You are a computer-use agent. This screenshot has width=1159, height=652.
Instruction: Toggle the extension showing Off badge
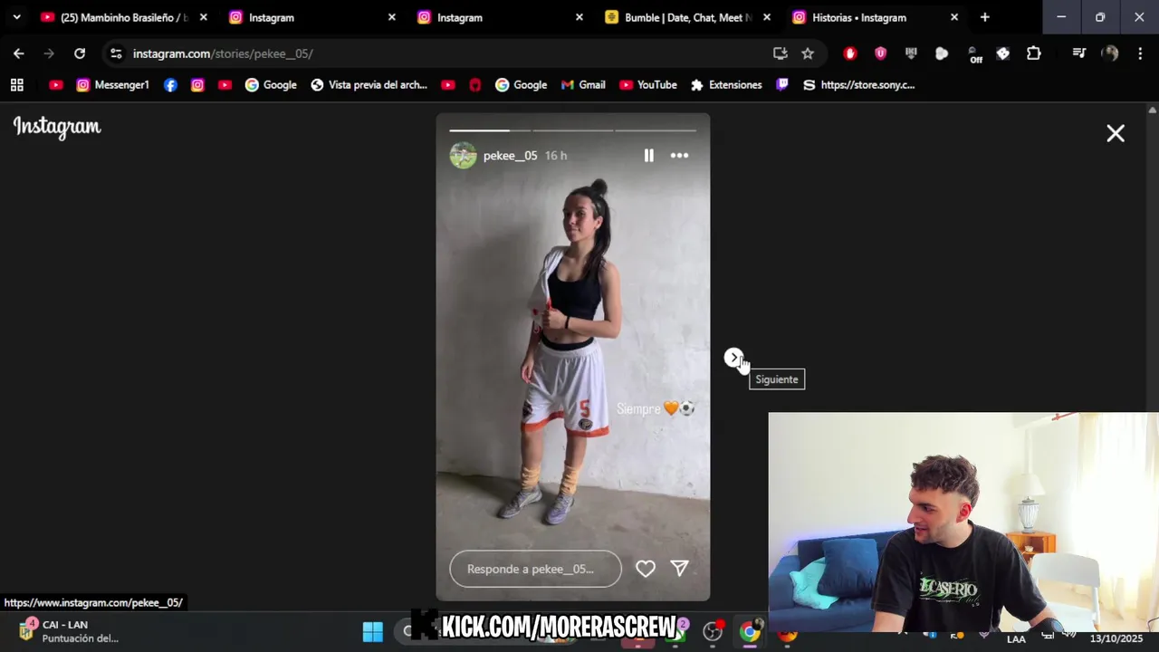pos(973,54)
